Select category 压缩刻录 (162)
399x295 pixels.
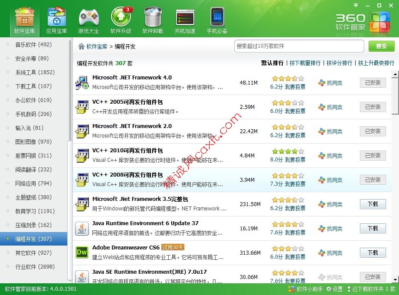pyautogui.click(x=33, y=225)
